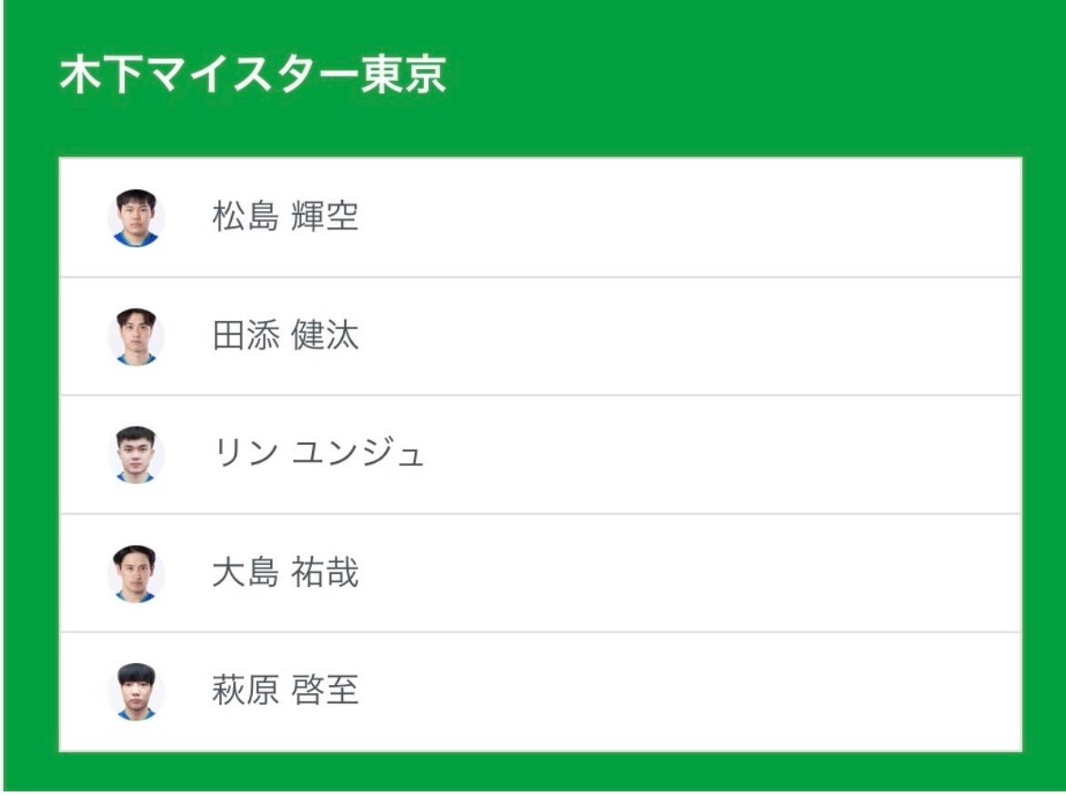
Task: Tap 大島 祐哉's player photo
Action: (136, 573)
